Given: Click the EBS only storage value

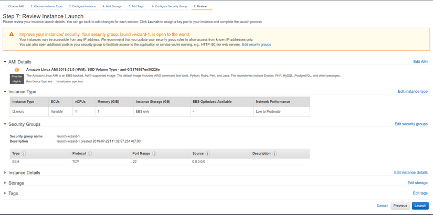Looking at the screenshot, I should click(x=142, y=112).
